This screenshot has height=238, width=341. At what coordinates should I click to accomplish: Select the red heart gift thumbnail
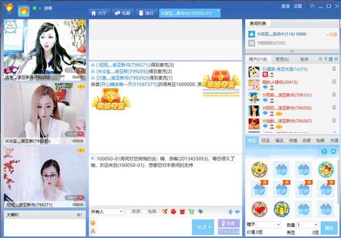pos(260,210)
